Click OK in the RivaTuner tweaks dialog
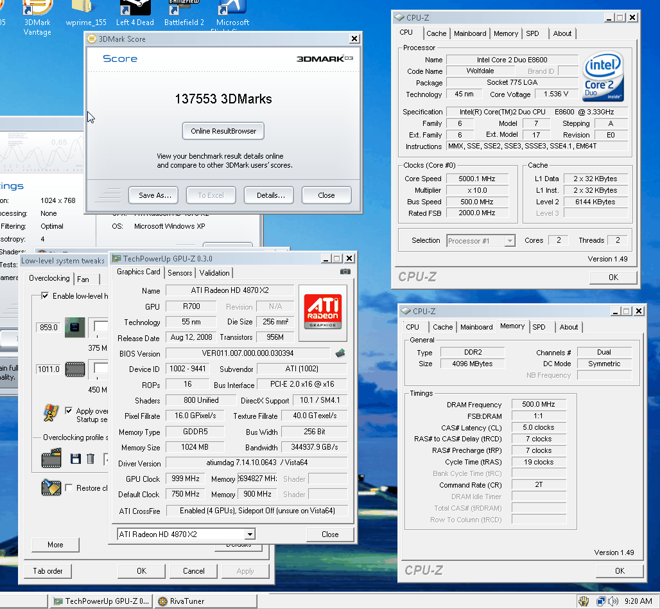This screenshot has width=660, height=609. 141,571
